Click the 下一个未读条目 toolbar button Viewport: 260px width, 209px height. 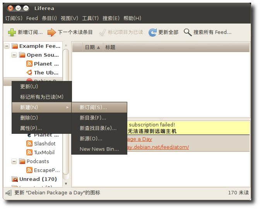(x=70, y=32)
